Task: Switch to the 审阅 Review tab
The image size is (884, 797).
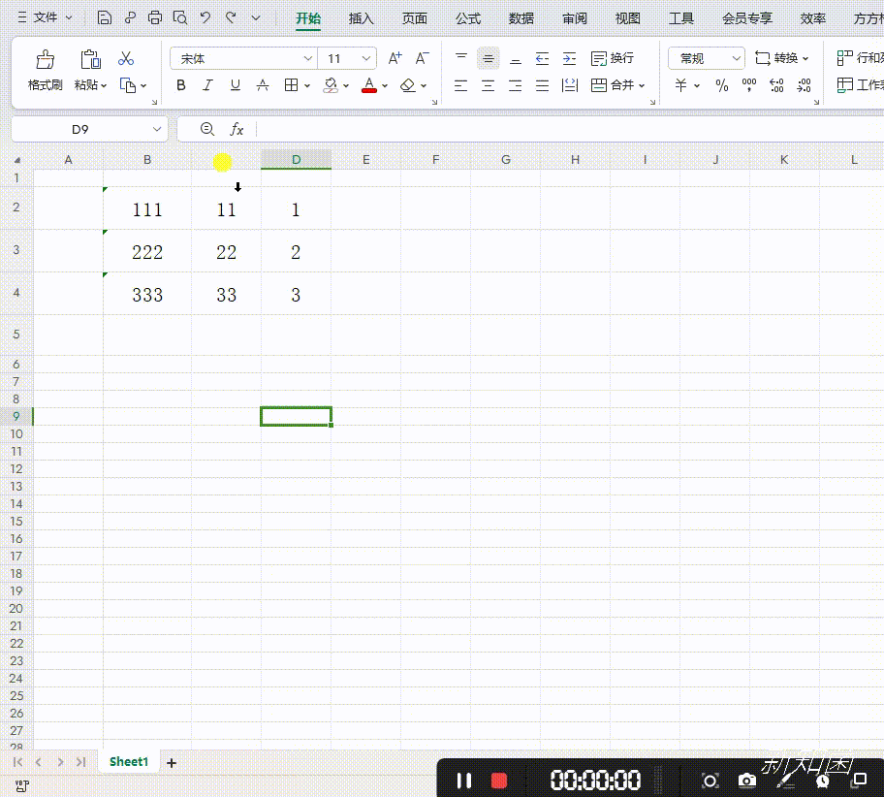Action: 575,18
